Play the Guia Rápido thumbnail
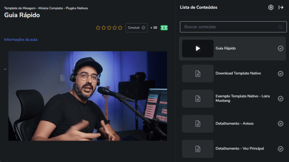The width and height of the screenshot is (289, 162). pos(198,48)
